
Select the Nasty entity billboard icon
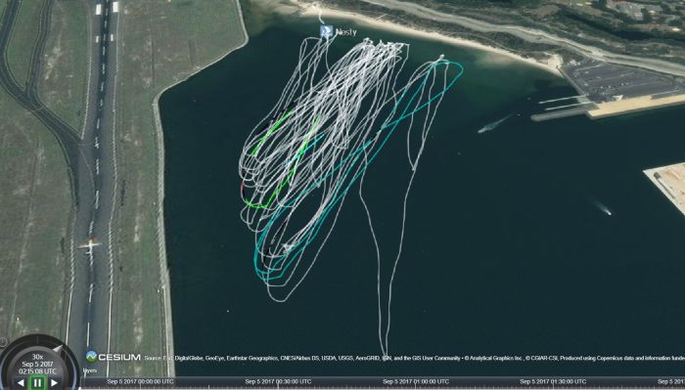click(326, 31)
